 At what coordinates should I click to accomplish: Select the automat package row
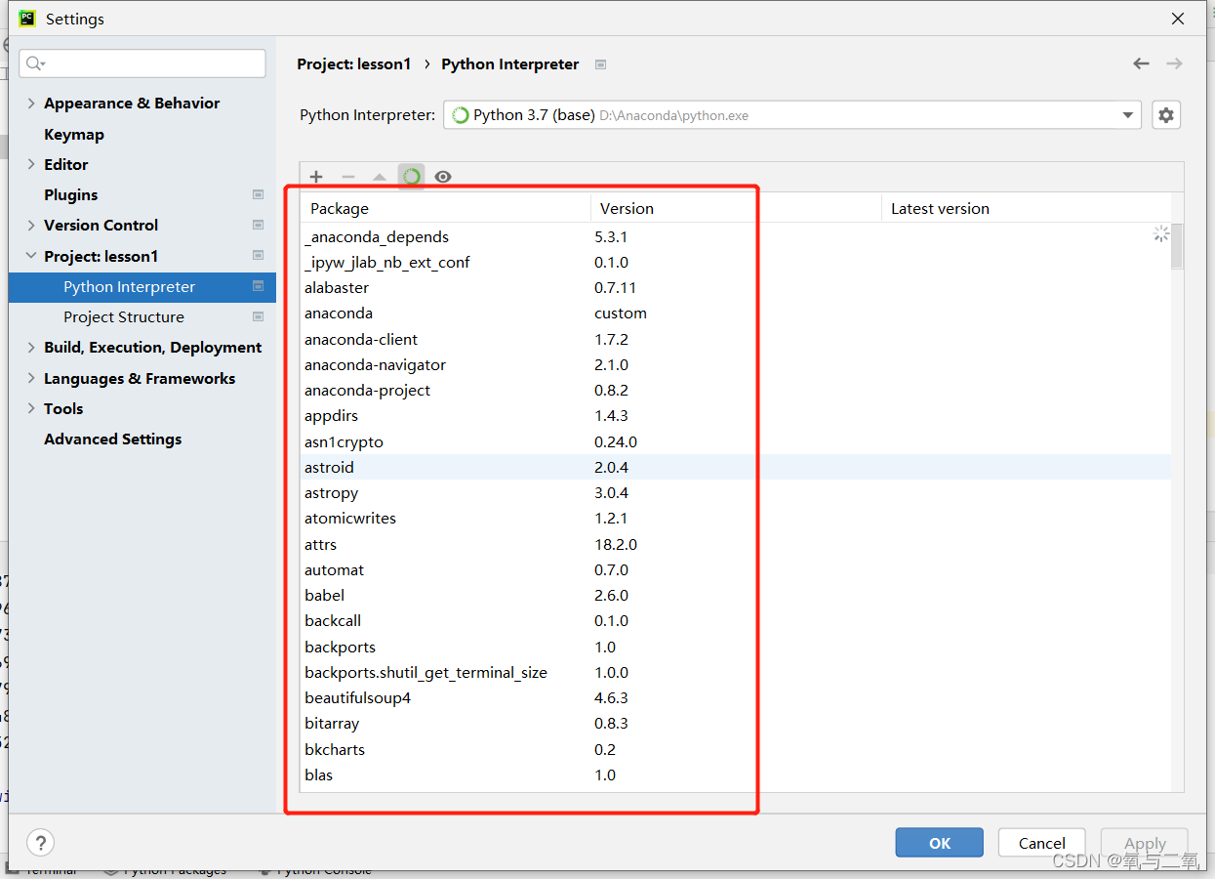pos(736,570)
